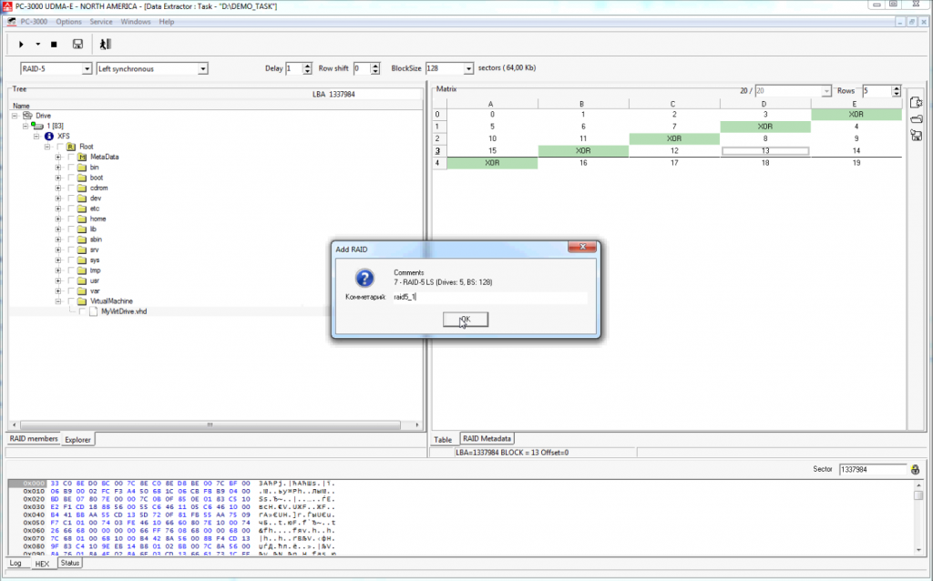Click the lock icon next to Sector field
This screenshot has height=581, width=933.
point(914,469)
